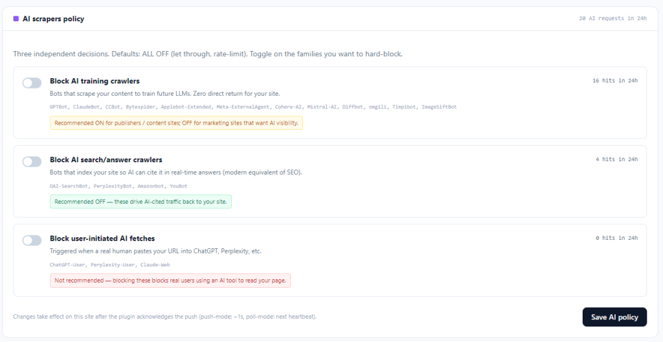Image resolution: width=663 pixels, height=342 pixels.
Task: Toggle Block user-initiated AI fetches switch
Action: [32, 240]
